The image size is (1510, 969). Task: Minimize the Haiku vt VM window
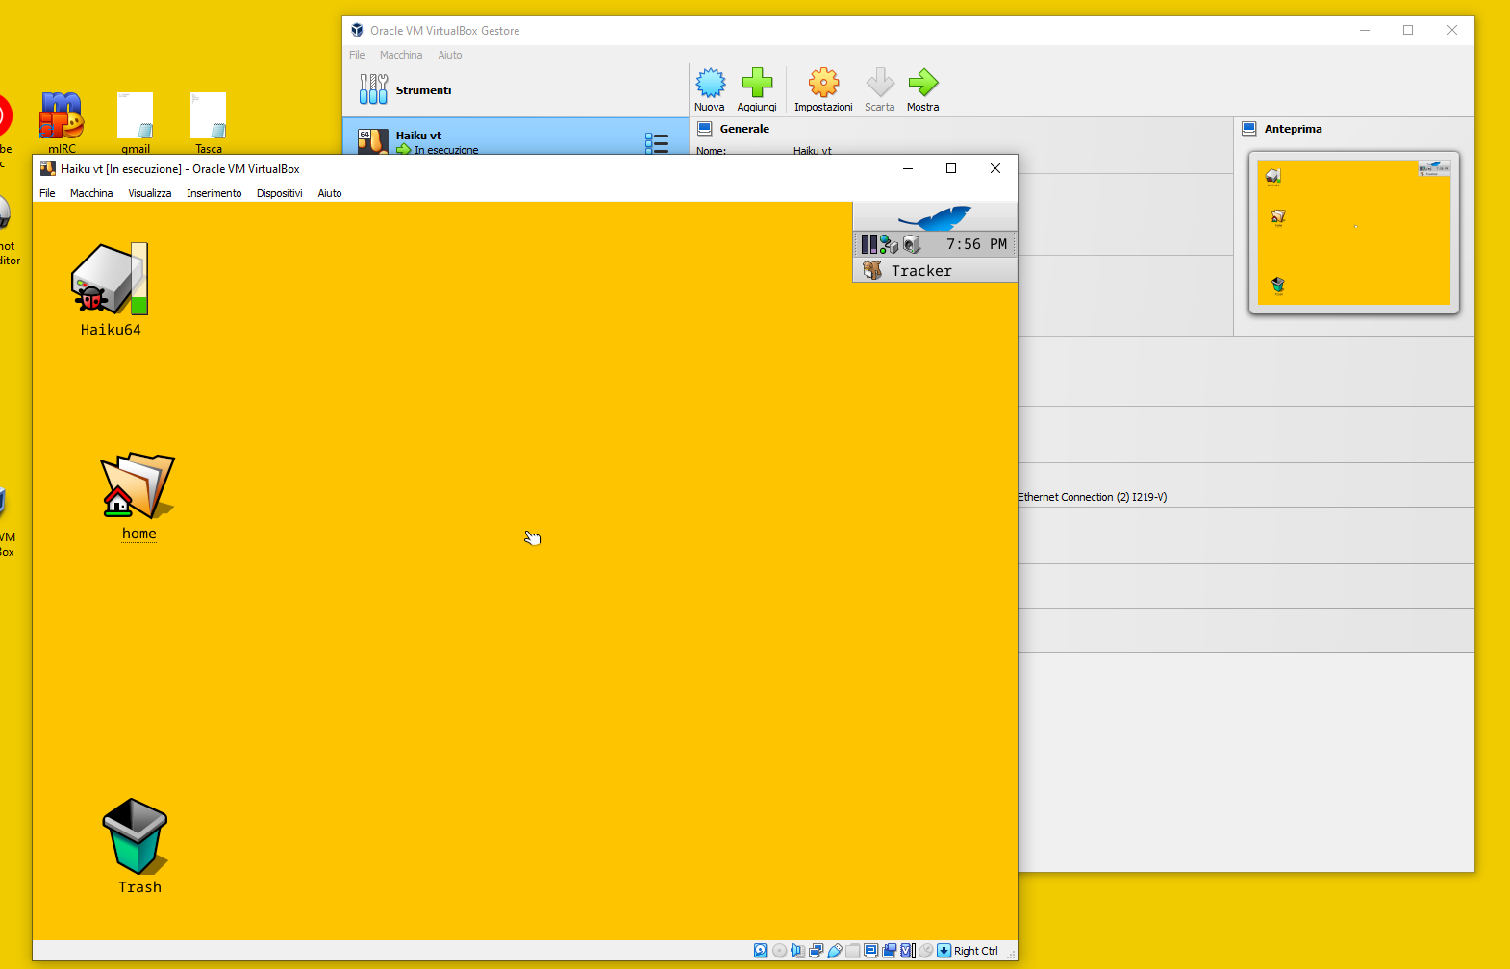click(907, 168)
